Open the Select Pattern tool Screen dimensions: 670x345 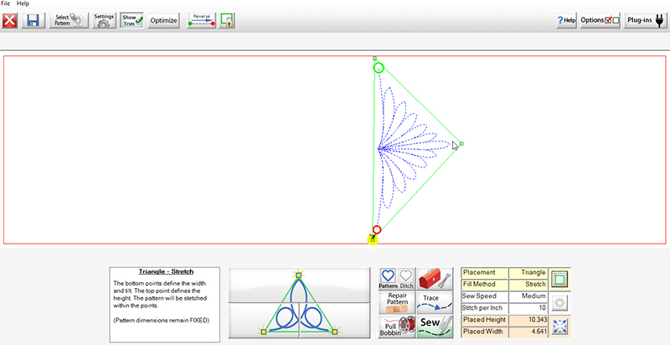tap(68, 20)
